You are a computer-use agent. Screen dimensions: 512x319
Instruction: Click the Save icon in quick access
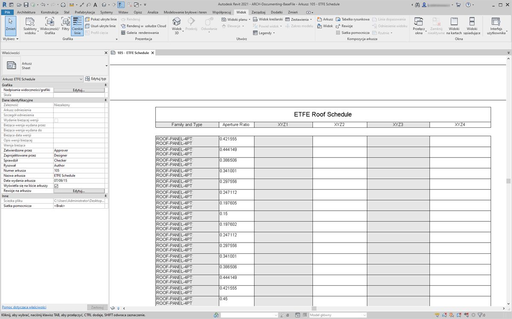click(x=26, y=5)
